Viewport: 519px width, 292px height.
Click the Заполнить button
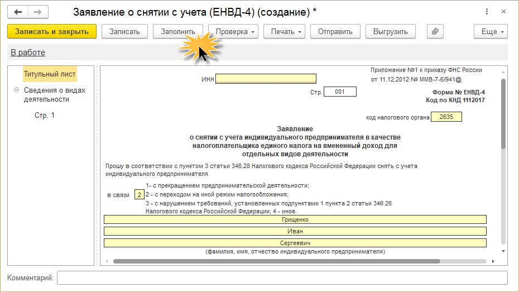point(178,31)
